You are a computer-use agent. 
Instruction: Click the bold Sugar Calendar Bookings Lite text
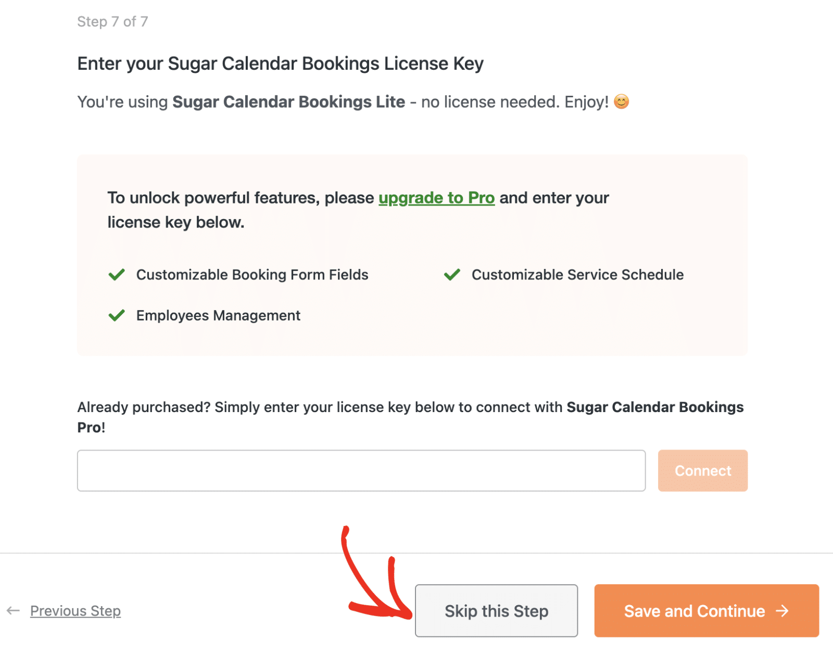click(x=288, y=101)
